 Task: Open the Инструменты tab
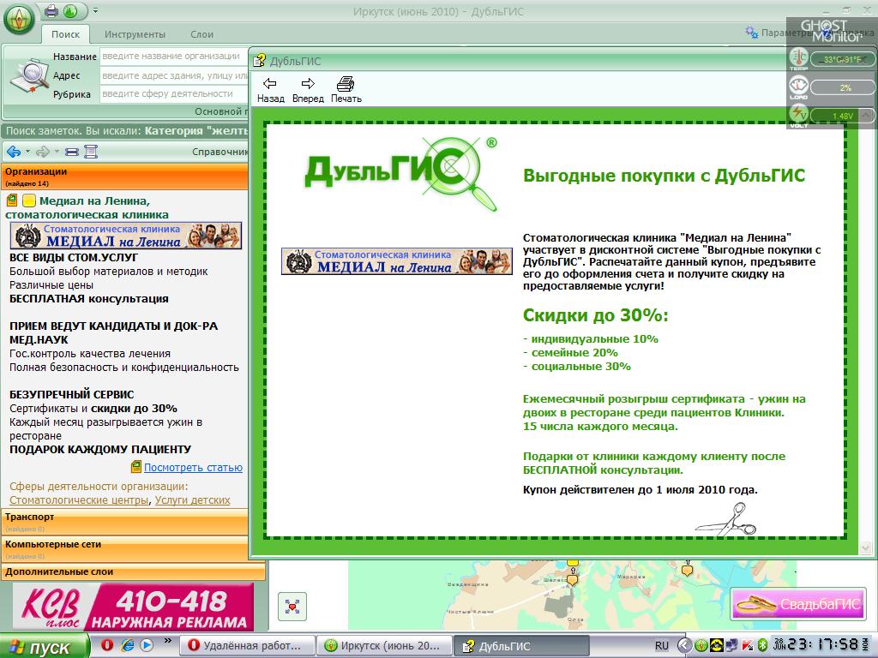pyautogui.click(x=135, y=34)
